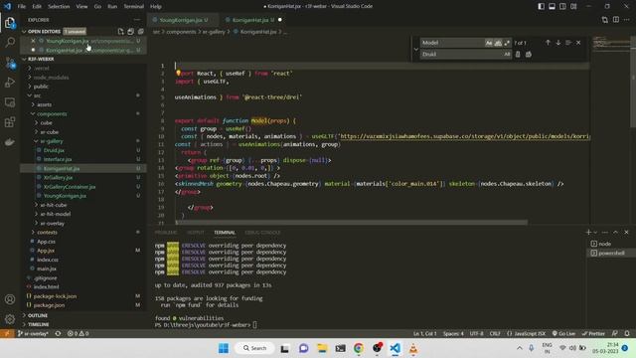Expand the cube folder
Viewport: 636px width, 358px height.
coord(47,122)
